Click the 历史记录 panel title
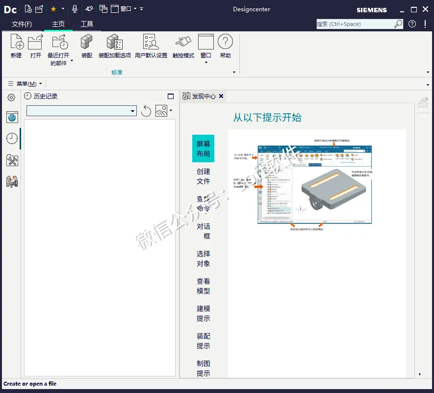Screen dimensions: 434x393 coord(46,96)
